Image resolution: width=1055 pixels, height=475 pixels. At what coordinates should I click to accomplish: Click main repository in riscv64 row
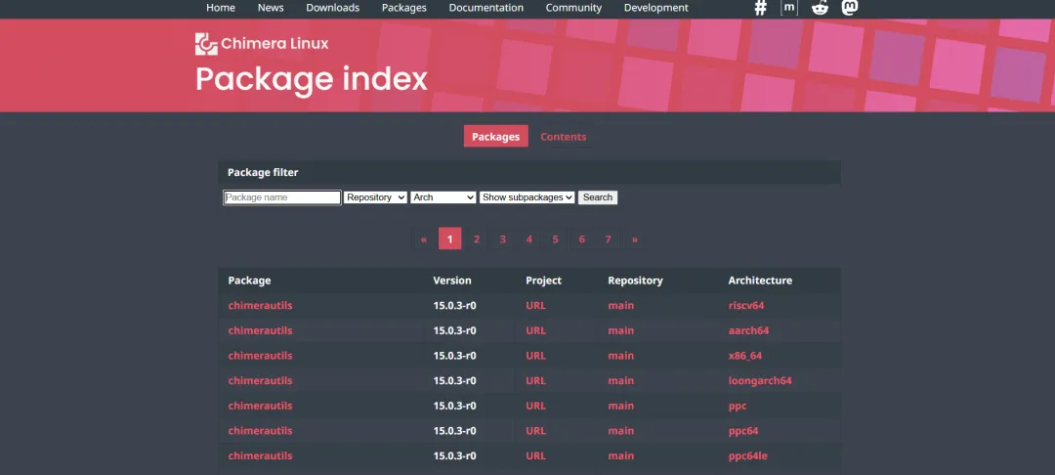tap(621, 306)
